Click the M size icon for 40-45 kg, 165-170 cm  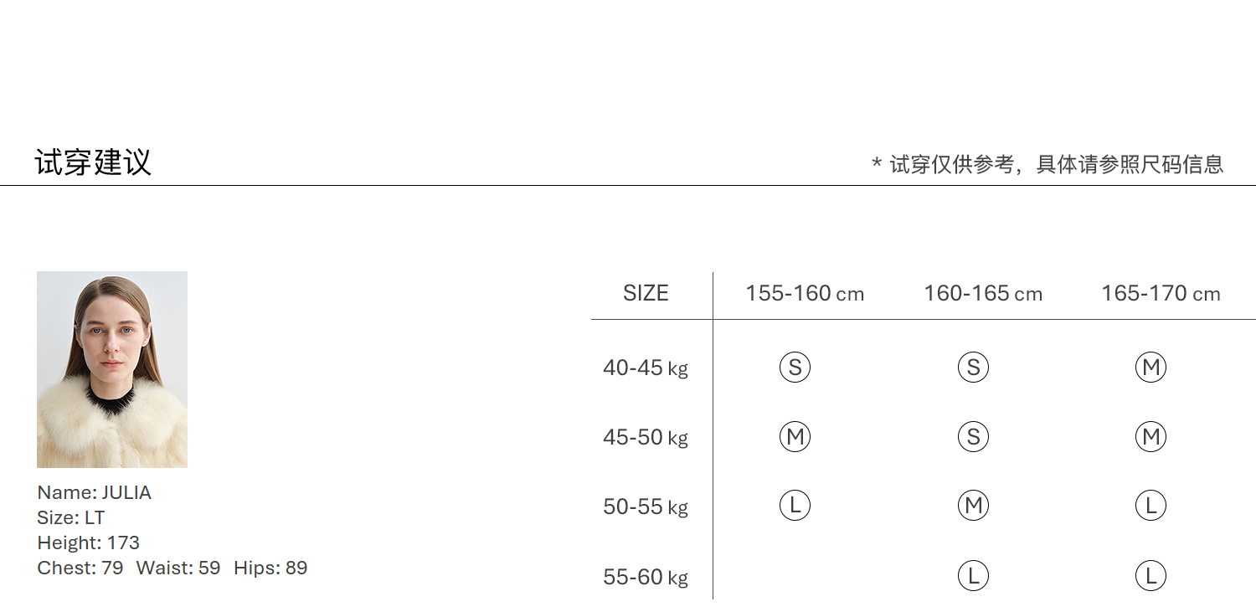pos(1150,367)
